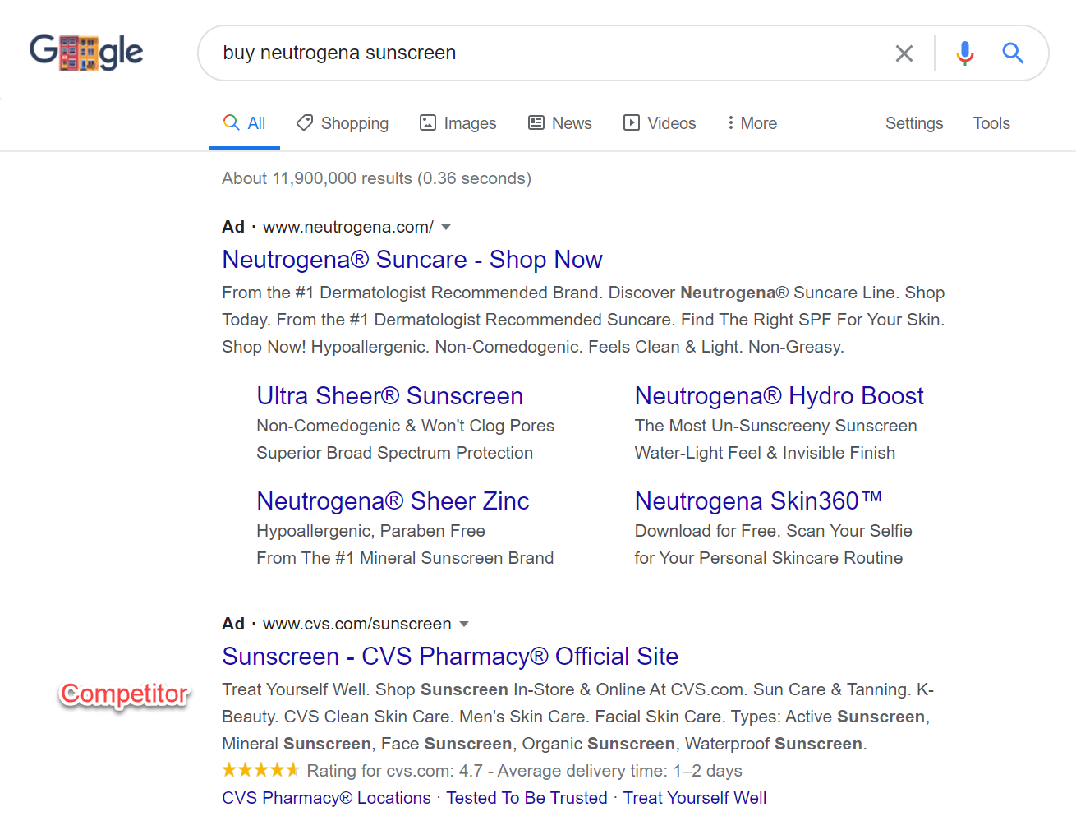Image resolution: width=1076 pixels, height=830 pixels.
Task: Switch to the Shopping tab
Action: 343,123
